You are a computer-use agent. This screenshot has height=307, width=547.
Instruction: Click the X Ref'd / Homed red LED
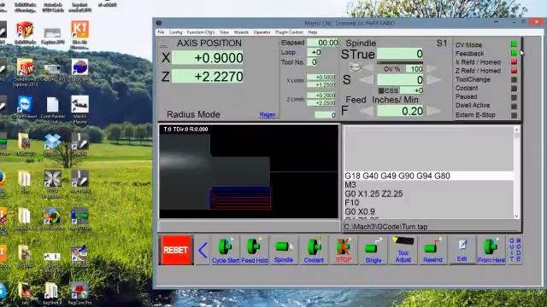(515, 61)
